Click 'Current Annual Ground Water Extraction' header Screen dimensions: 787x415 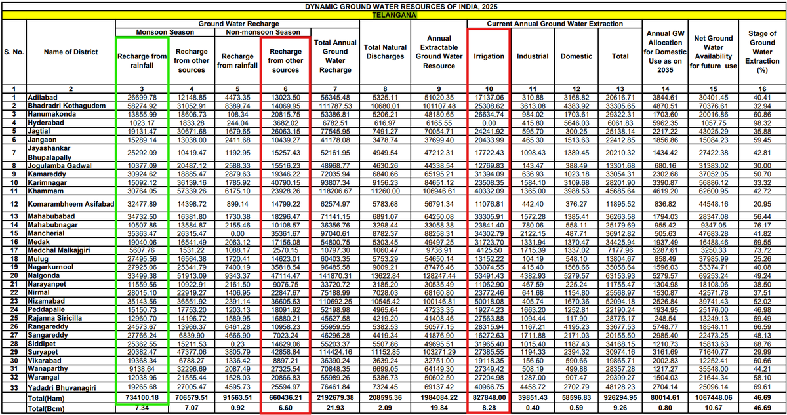tap(555, 24)
